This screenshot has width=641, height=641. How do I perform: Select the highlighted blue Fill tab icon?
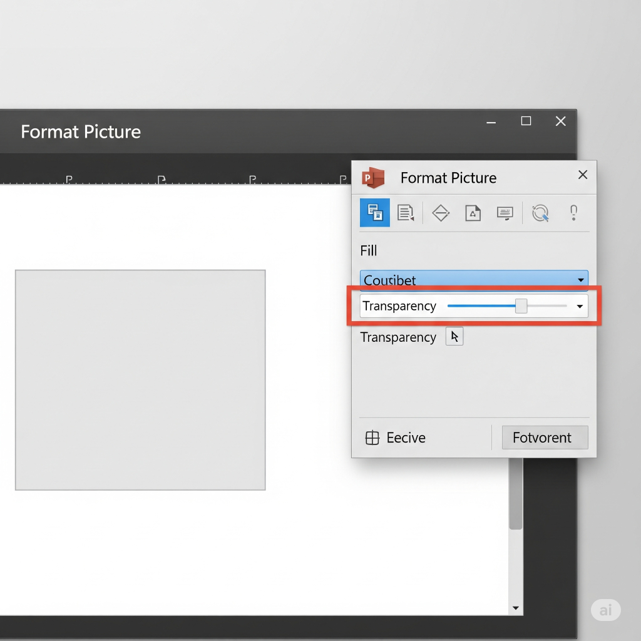pos(375,213)
